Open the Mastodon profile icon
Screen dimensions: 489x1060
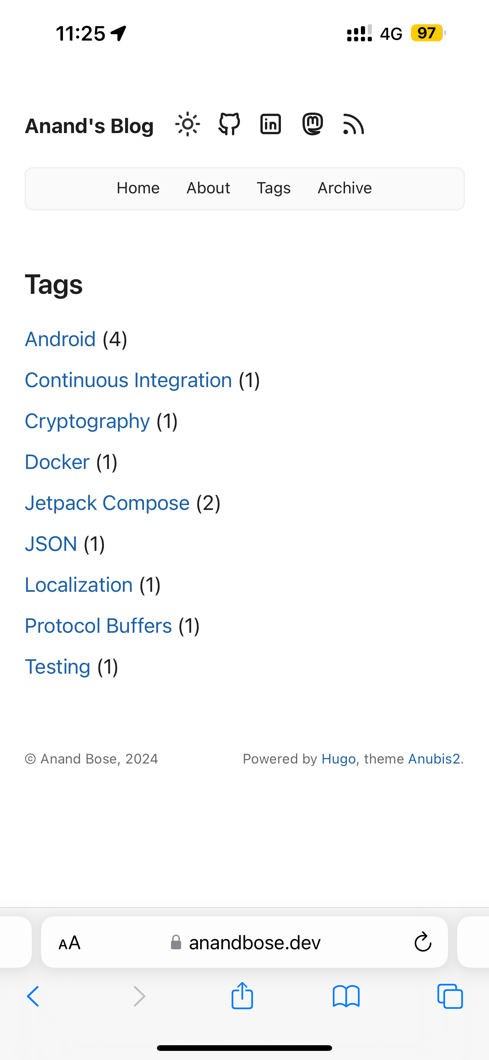pos(312,124)
